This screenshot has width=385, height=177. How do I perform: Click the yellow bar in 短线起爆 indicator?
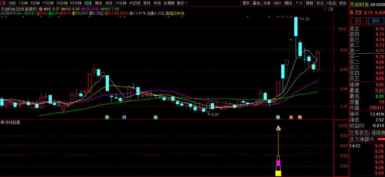(x=278, y=173)
